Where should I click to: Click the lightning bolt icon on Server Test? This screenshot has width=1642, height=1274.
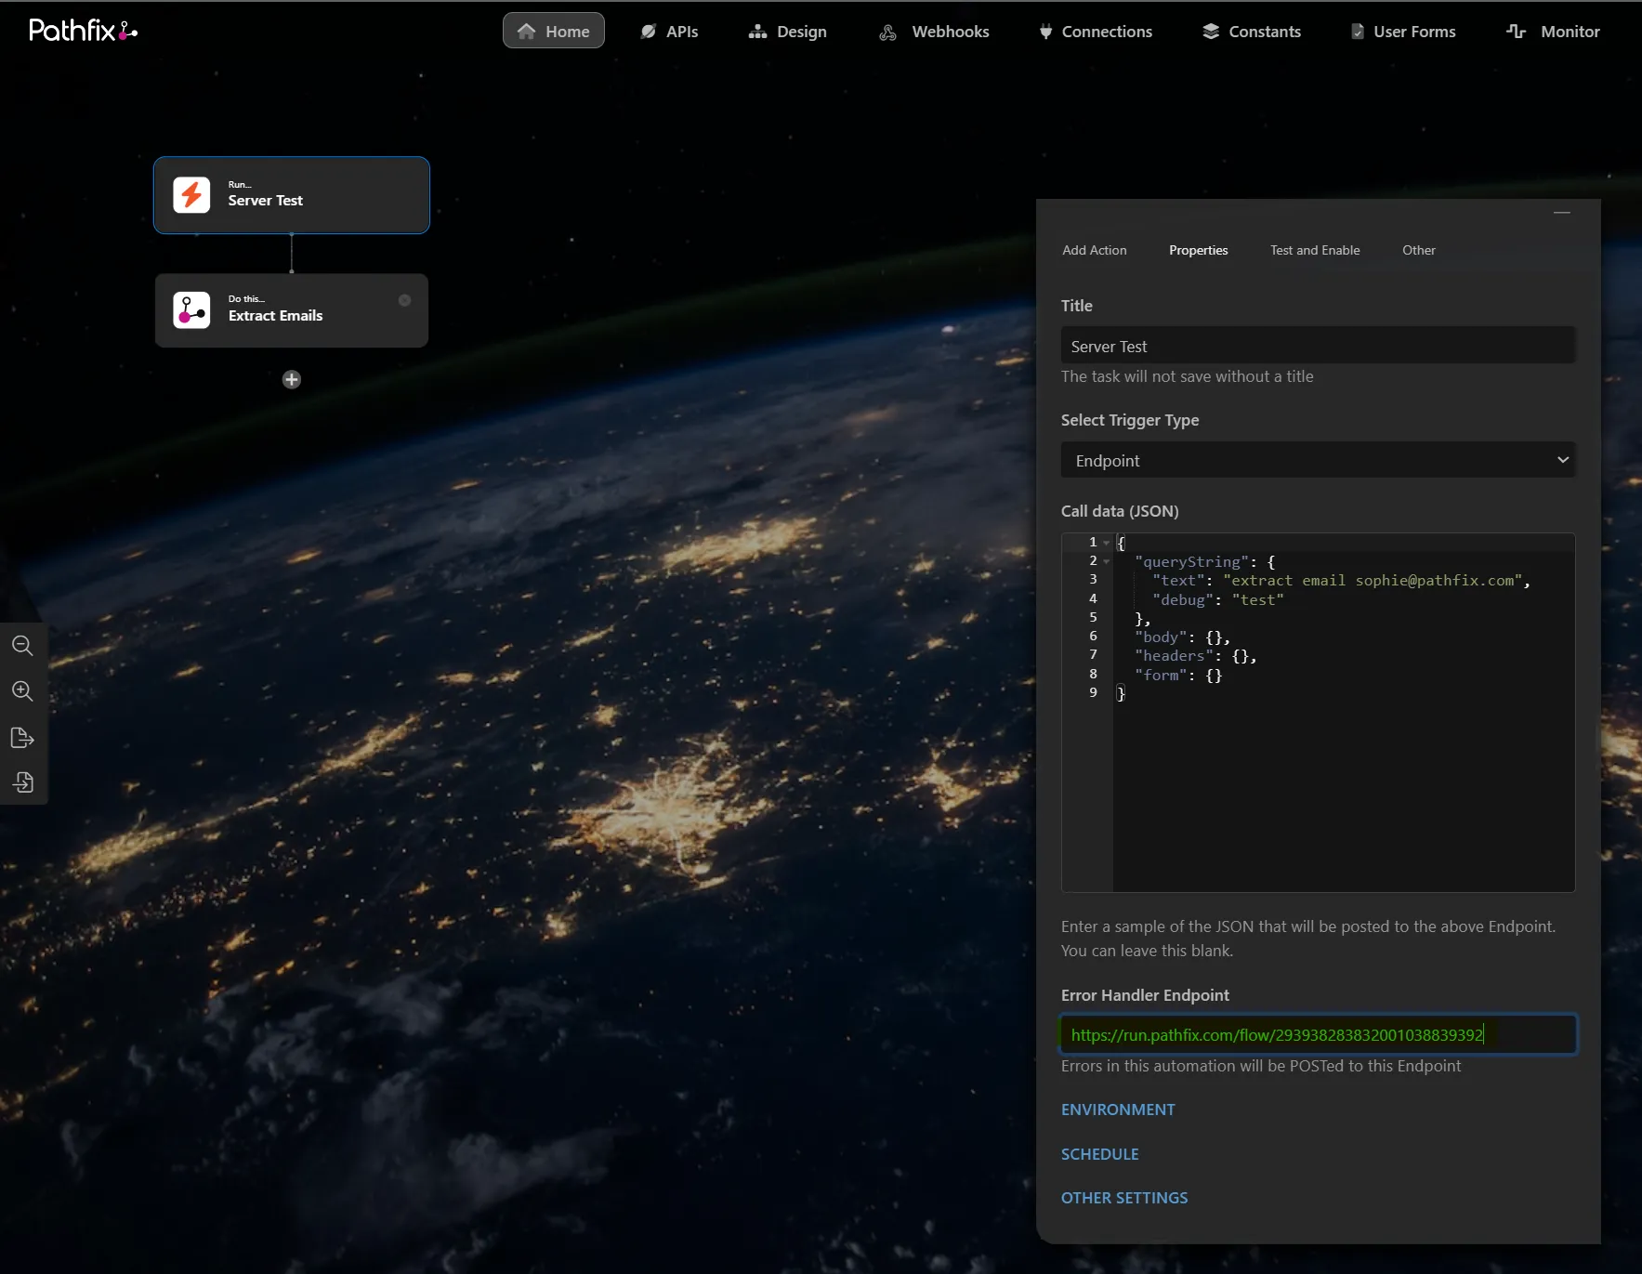[x=191, y=195]
